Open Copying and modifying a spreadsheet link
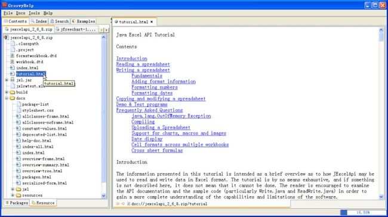Image resolution: width=388 pixels, height=217 pixels. pos(161,99)
